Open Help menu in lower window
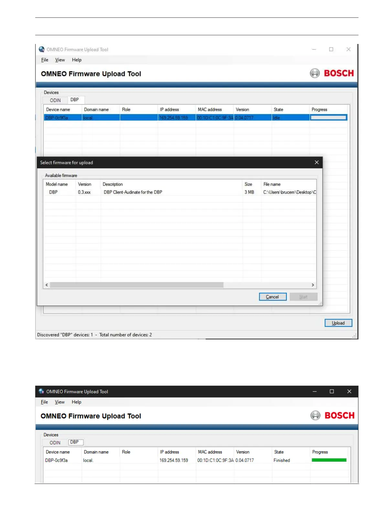The height and width of the screenshot is (513, 385). tap(76, 402)
